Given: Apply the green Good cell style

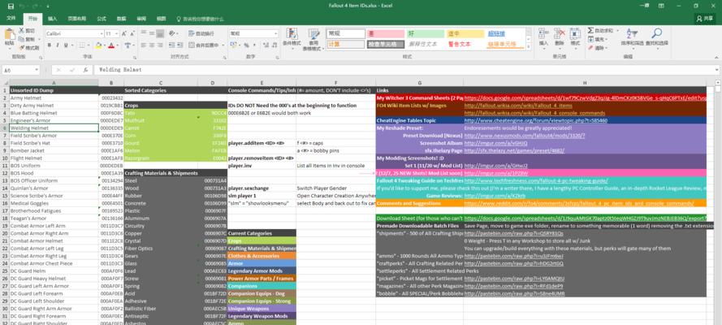Looking at the screenshot, I should coord(426,33).
